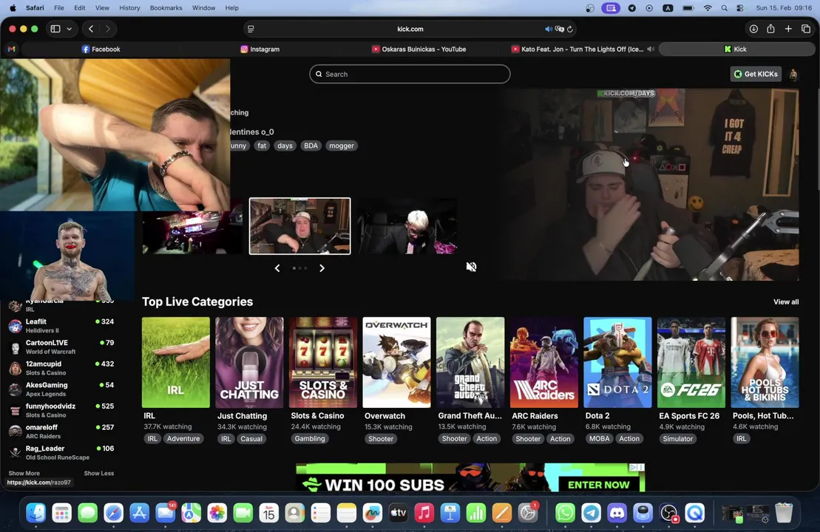Viewport: 820px width, 532px height.
Task: Switch to the Facebook tab
Action: click(x=101, y=49)
